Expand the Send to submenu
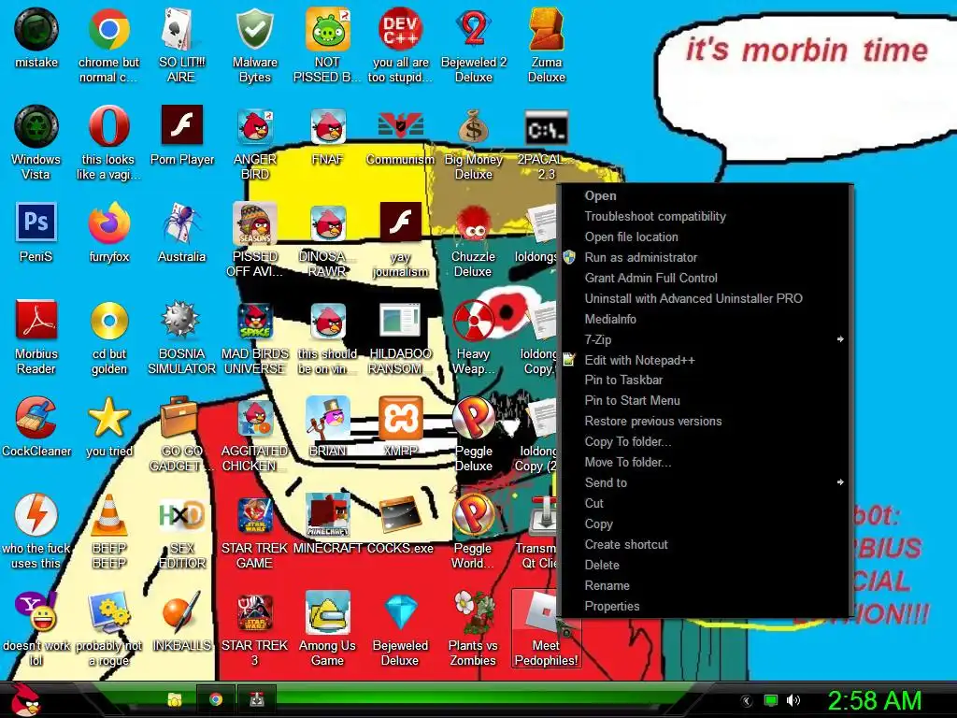 coord(707,482)
